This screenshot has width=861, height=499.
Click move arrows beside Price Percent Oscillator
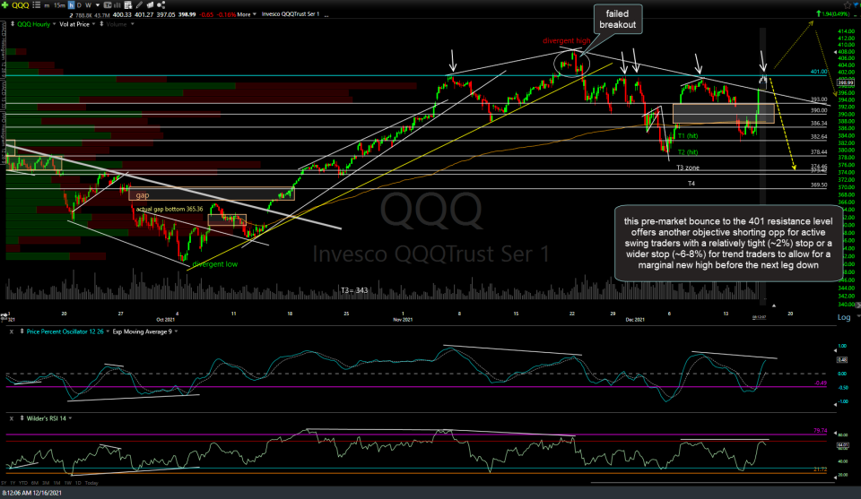(x=22, y=331)
